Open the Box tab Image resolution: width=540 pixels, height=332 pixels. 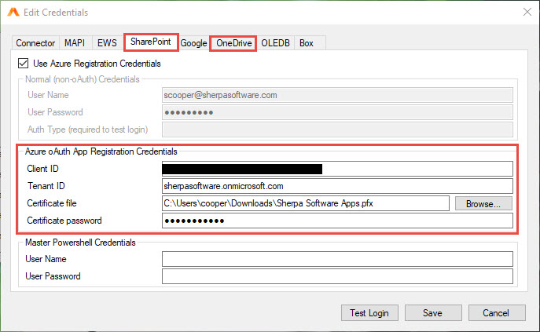(x=307, y=43)
